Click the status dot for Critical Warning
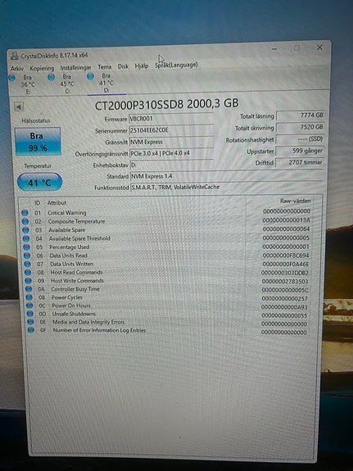 tap(25, 213)
